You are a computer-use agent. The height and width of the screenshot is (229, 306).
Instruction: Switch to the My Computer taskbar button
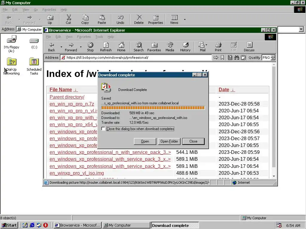tap(126, 225)
